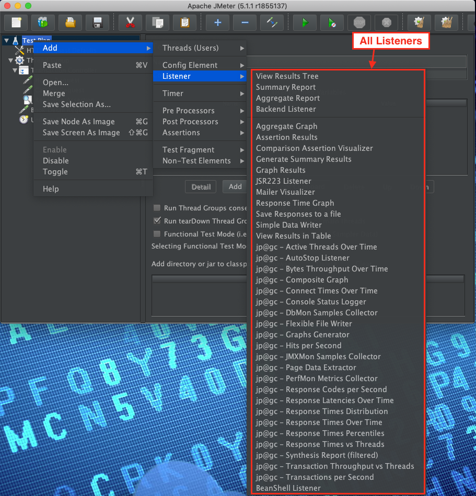Click Start No Pauses icon

pyautogui.click(x=332, y=22)
